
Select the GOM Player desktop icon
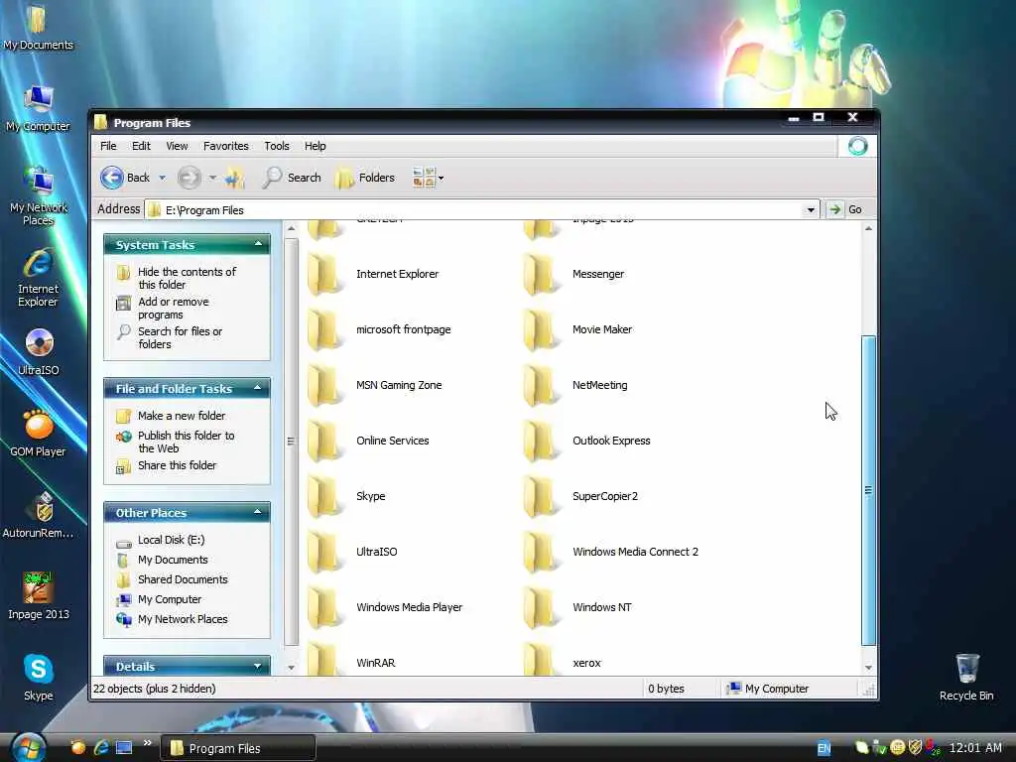click(39, 434)
